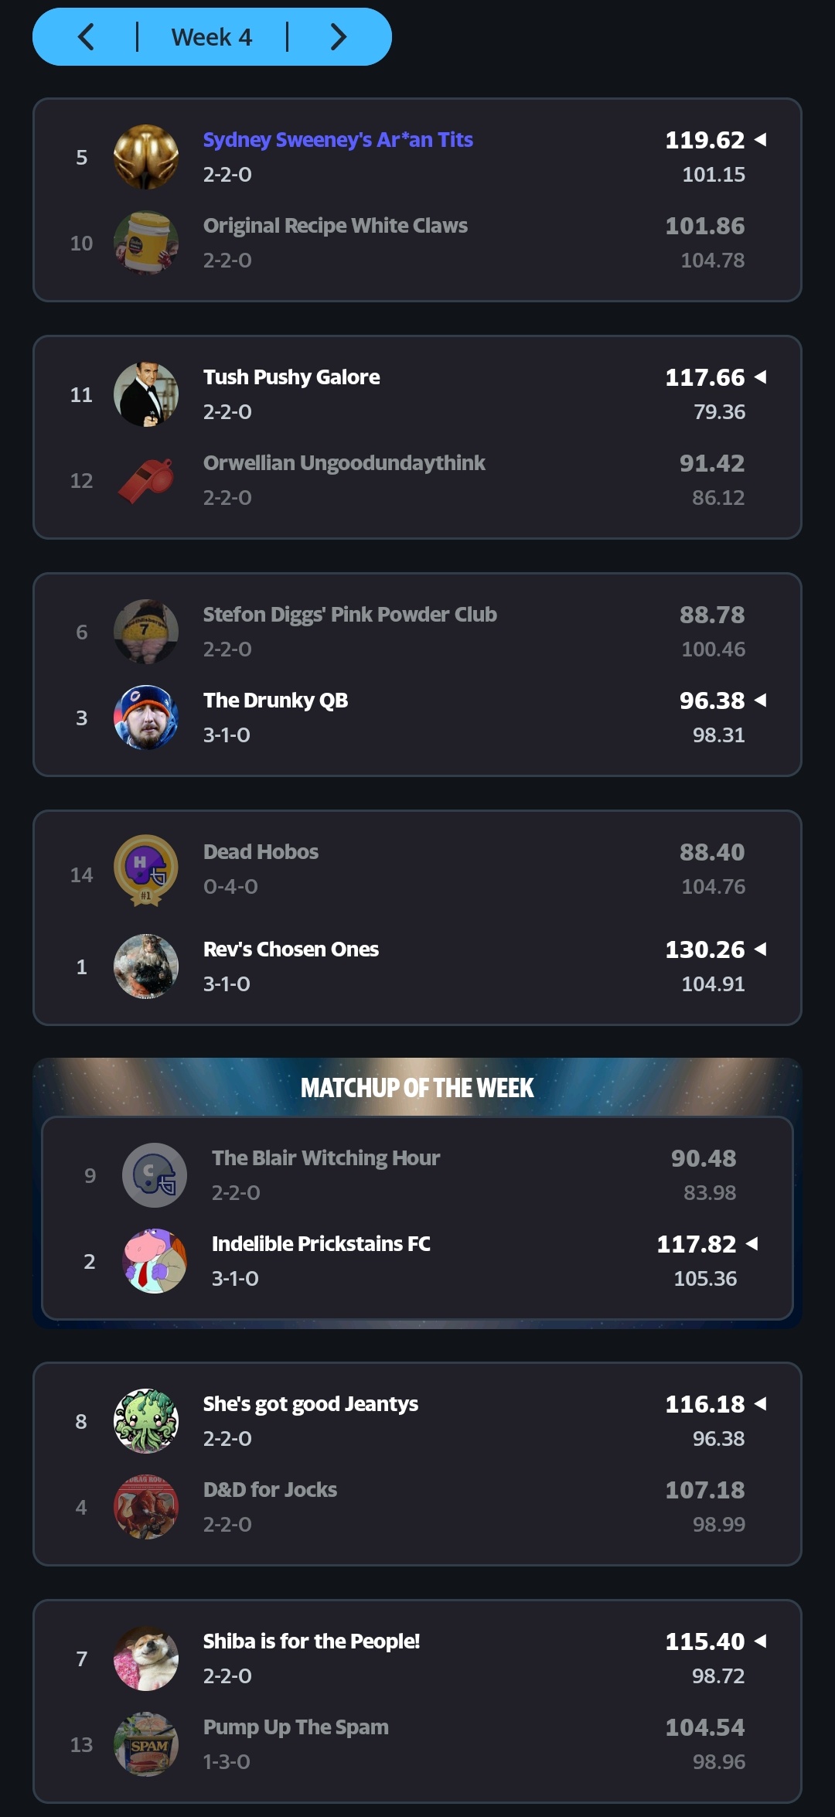Select the gray helmet team logo

[x=155, y=1175]
